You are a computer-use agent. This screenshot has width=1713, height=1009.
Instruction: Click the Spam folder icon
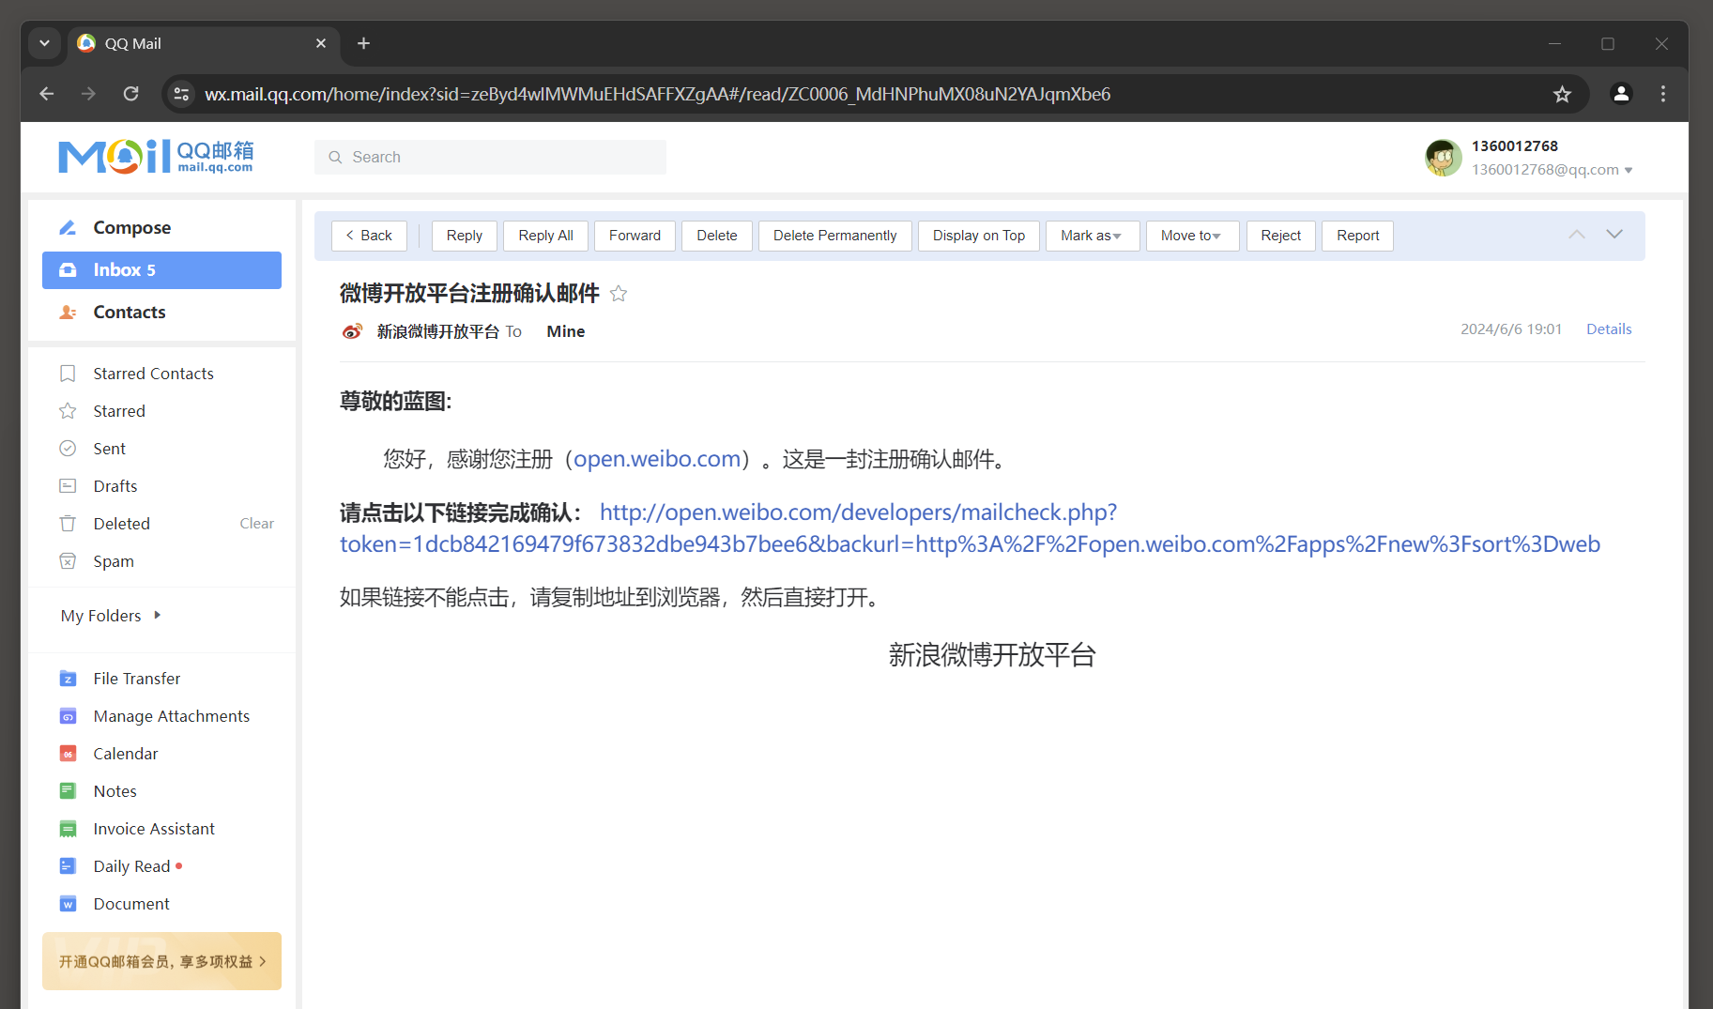pos(68,561)
